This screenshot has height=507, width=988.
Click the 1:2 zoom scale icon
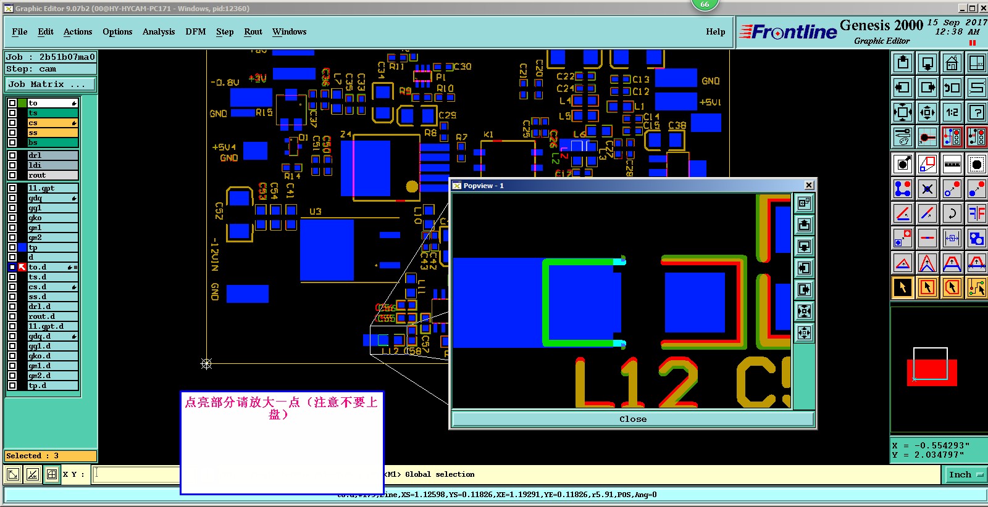(952, 112)
